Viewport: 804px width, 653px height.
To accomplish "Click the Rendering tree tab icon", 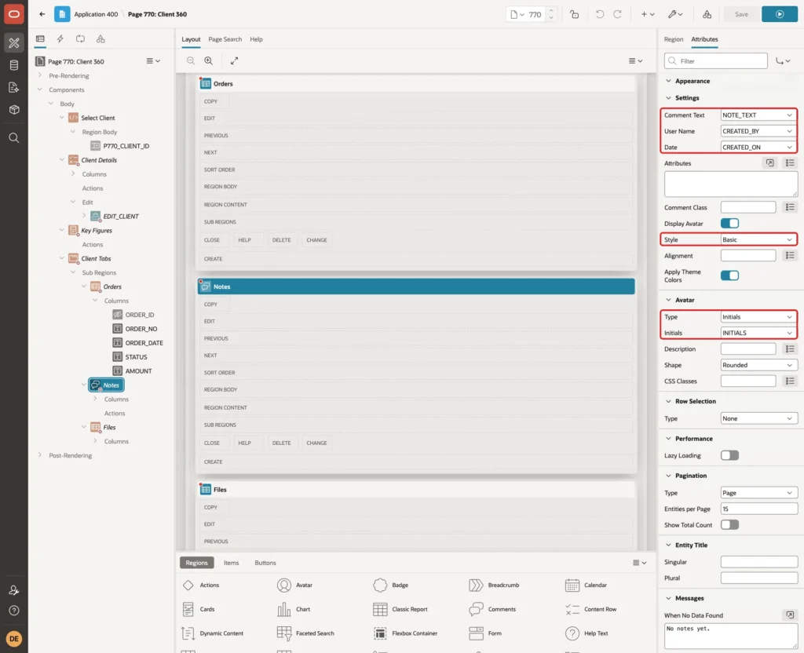I will (40, 39).
